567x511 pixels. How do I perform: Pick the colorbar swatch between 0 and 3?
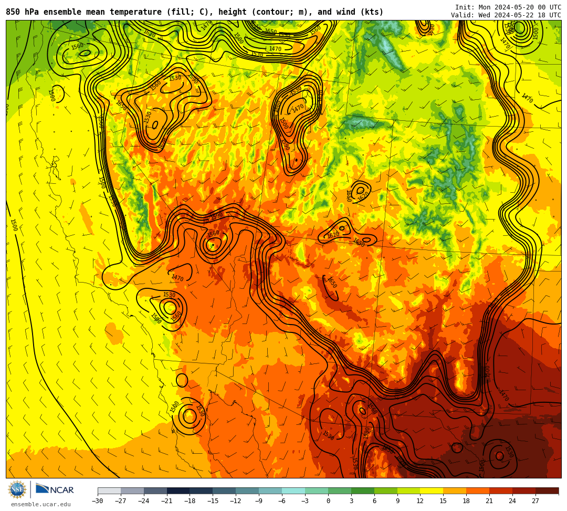(x=340, y=491)
